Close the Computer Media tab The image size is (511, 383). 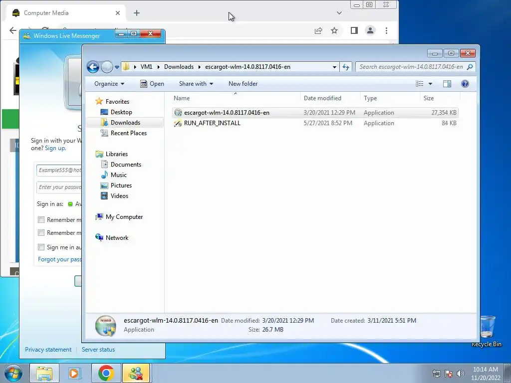tap(118, 13)
